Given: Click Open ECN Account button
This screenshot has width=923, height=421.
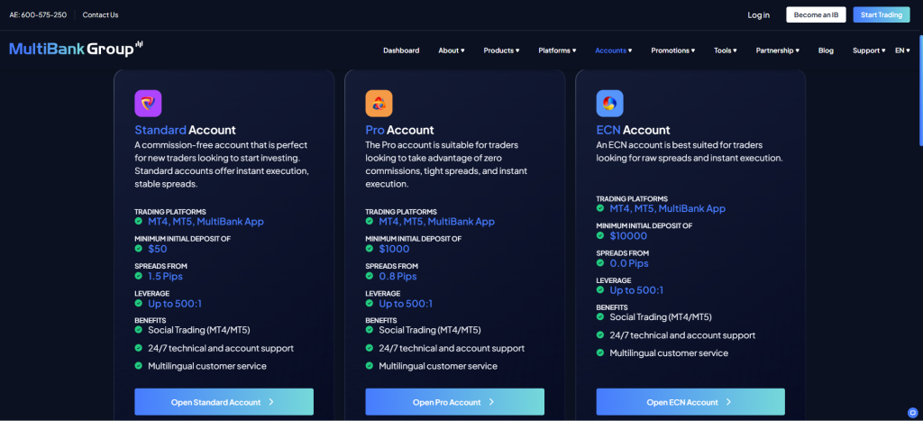Looking at the screenshot, I should click(690, 402).
